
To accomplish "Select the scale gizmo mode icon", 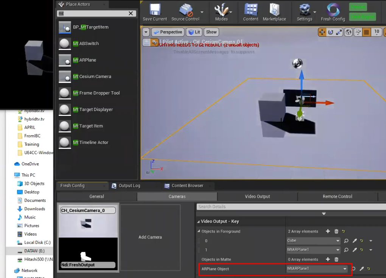I will 339,32.
